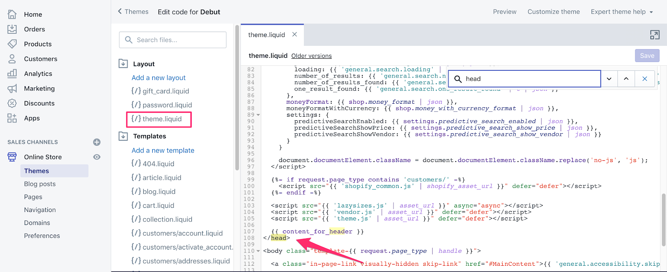
Task: Open password.liquid file
Action: click(161, 105)
